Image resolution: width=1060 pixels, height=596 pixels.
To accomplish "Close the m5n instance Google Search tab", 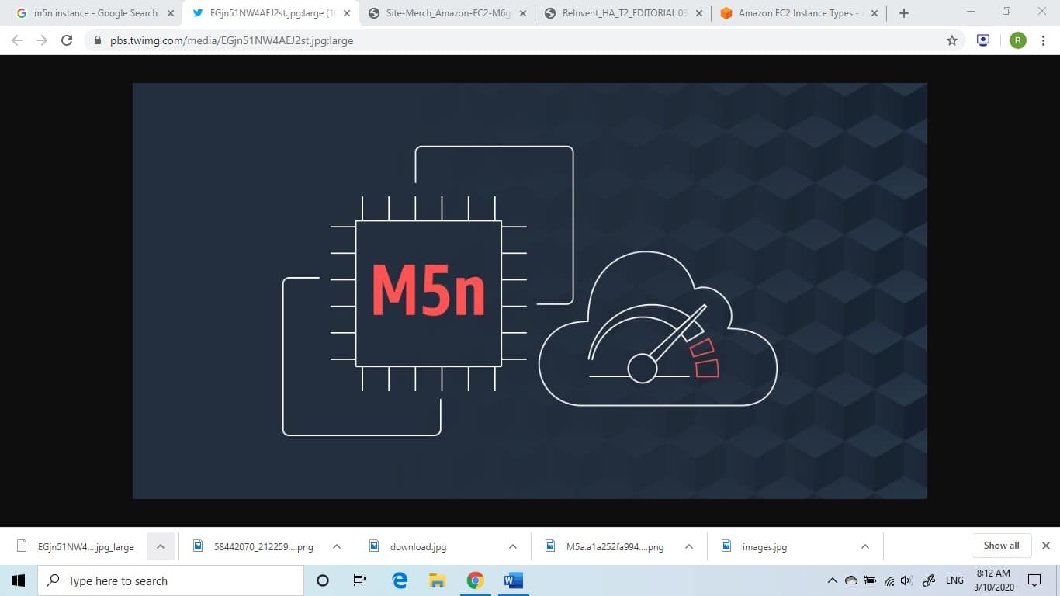I will click(170, 13).
